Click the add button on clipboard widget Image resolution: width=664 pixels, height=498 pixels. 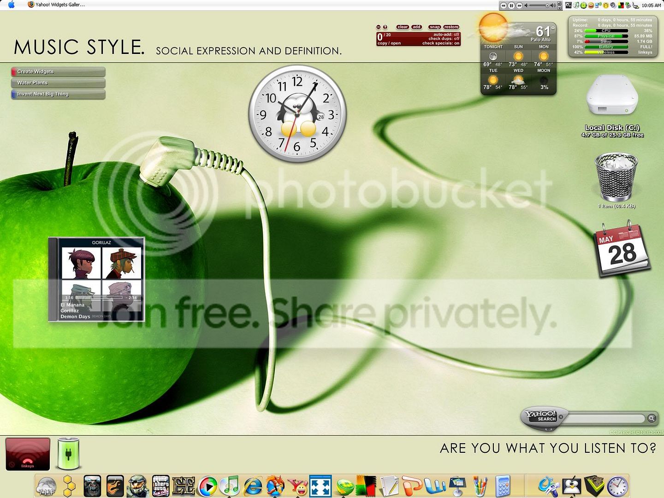coord(416,27)
